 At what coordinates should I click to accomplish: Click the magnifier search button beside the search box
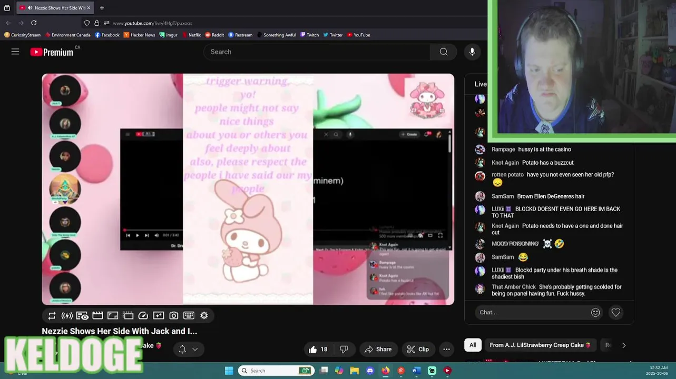pos(444,52)
